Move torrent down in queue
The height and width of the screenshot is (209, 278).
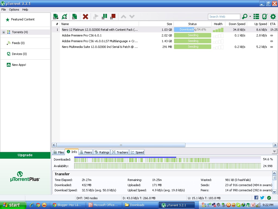[x=132, y=17]
